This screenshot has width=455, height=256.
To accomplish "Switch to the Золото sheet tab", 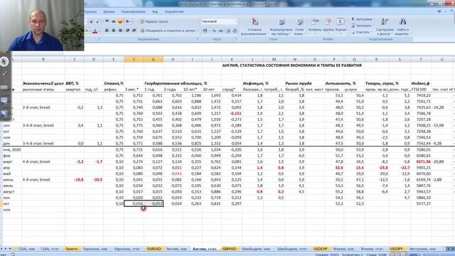I will pyautogui.click(x=71, y=249).
